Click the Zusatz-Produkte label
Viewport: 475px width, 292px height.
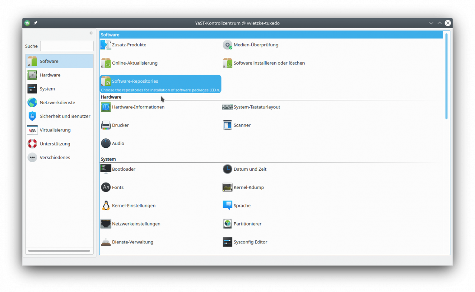click(129, 45)
